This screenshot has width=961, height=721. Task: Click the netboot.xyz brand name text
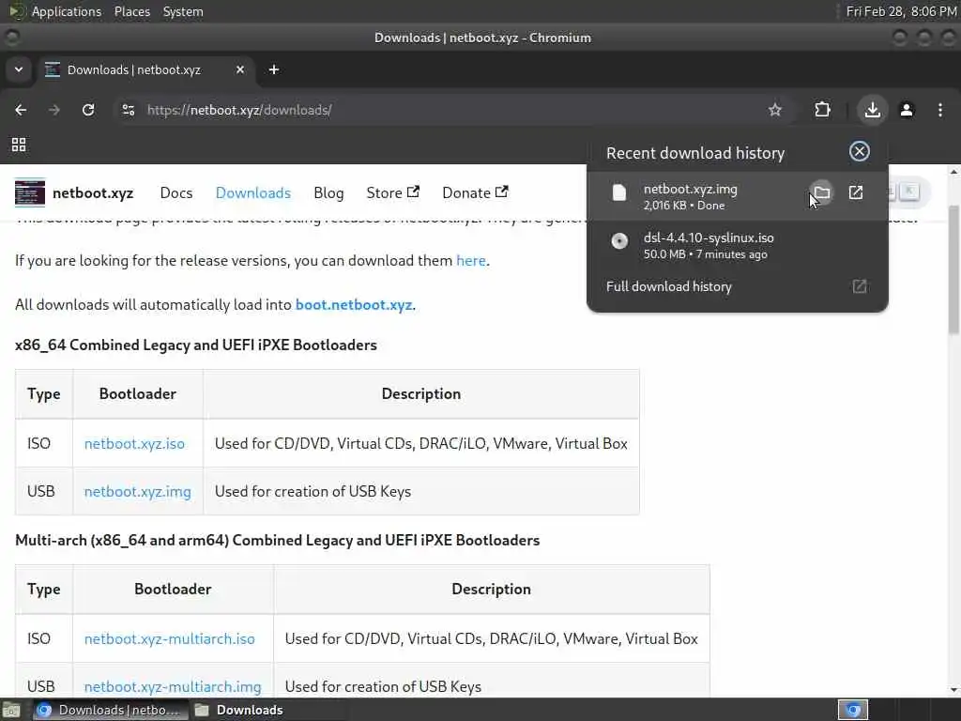point(93,192)
